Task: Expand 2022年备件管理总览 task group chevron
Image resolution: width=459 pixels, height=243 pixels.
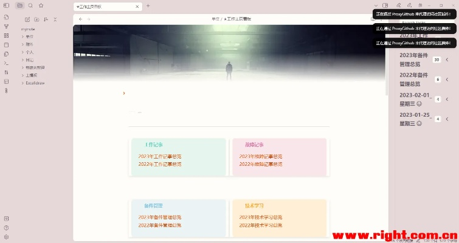Action: pos(447,80)
